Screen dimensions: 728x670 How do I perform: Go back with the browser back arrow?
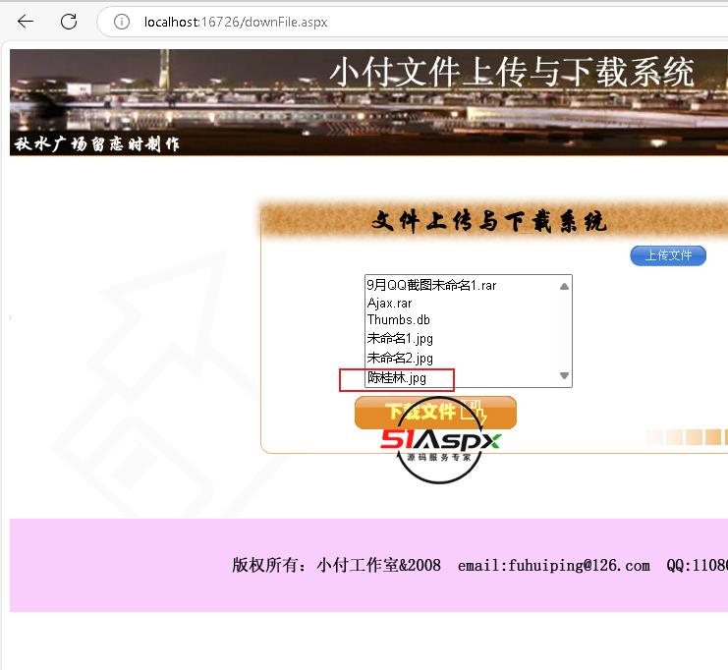26,22
